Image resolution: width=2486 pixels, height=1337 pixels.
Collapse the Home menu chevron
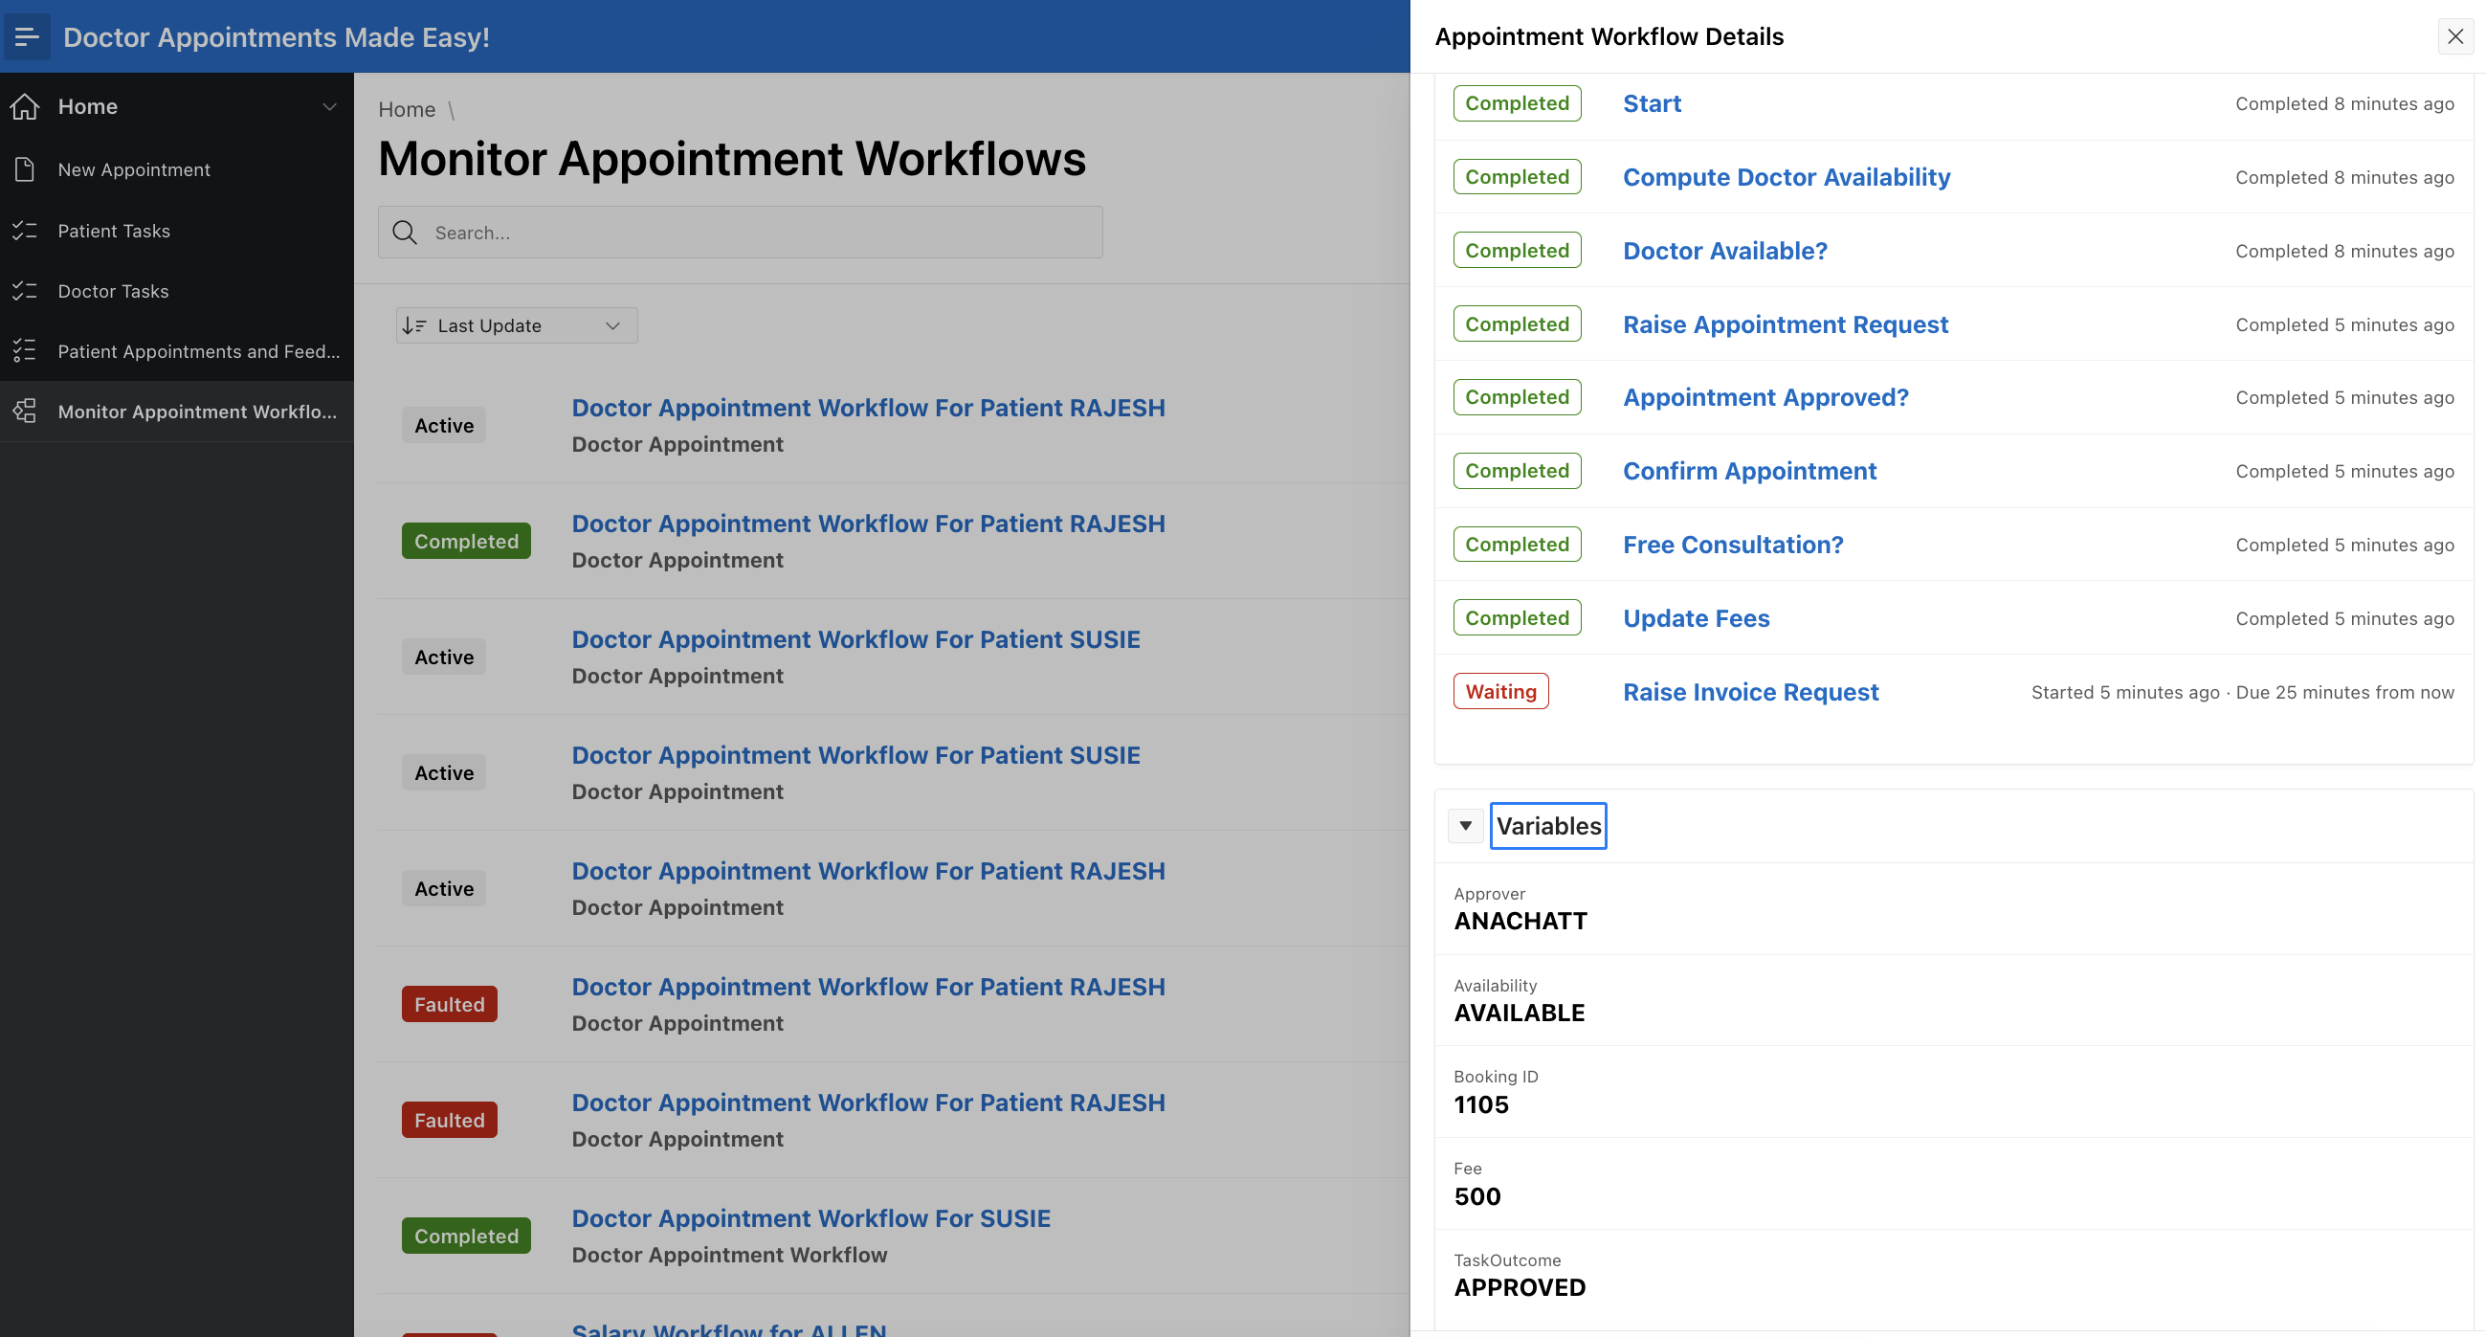(329, 106)
